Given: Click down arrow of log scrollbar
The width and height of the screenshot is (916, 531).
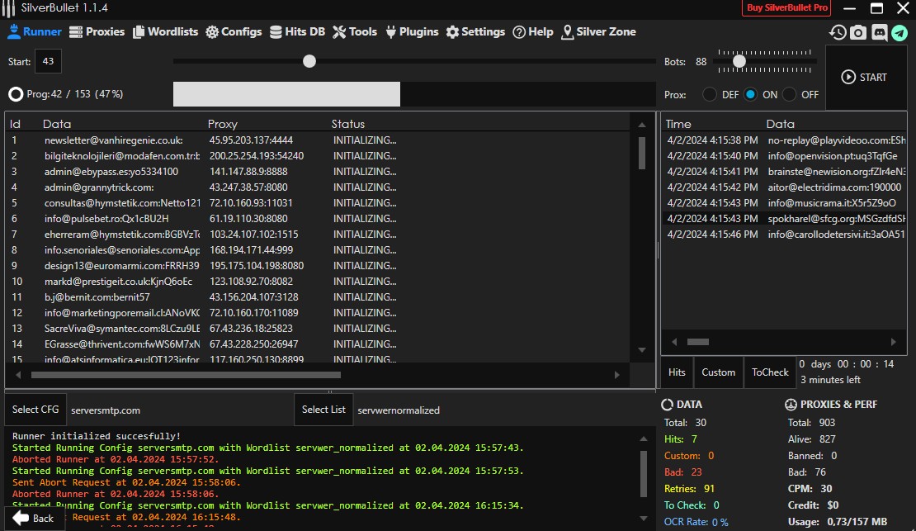Looking at the screenshot, I should click(643, 518).
